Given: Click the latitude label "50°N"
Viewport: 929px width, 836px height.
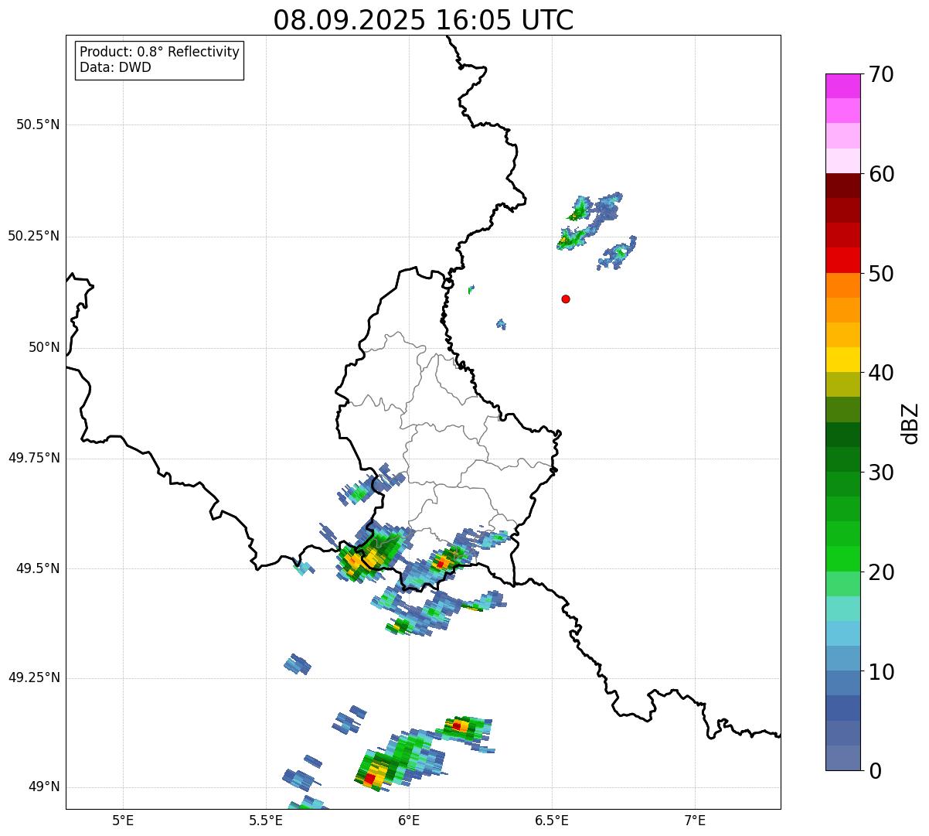Looking at the screenshot, I should [45, 348].
